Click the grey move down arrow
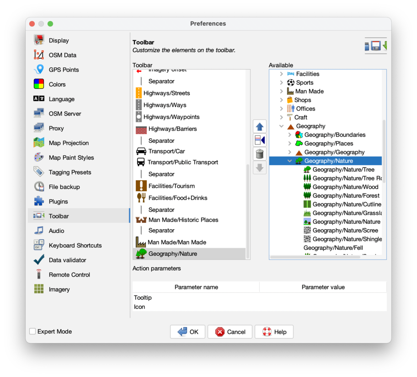 point(260,167)
